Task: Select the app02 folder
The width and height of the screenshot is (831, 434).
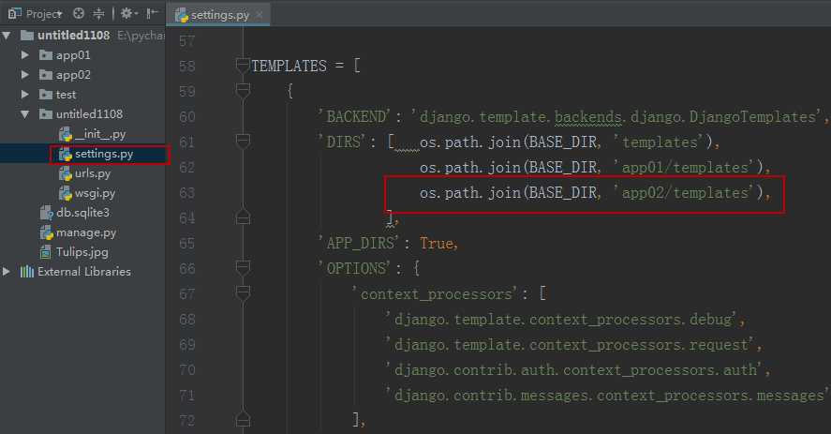Action: [x=73, y=75]
